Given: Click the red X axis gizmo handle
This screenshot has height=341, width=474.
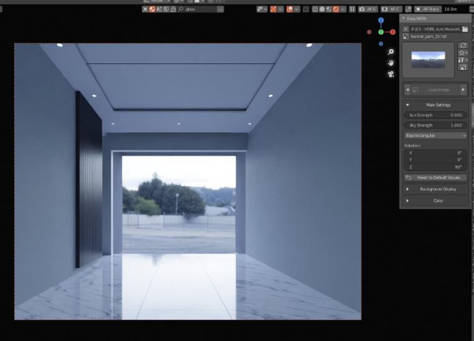Looking at the screenshot, I should (x=393, y=32).
